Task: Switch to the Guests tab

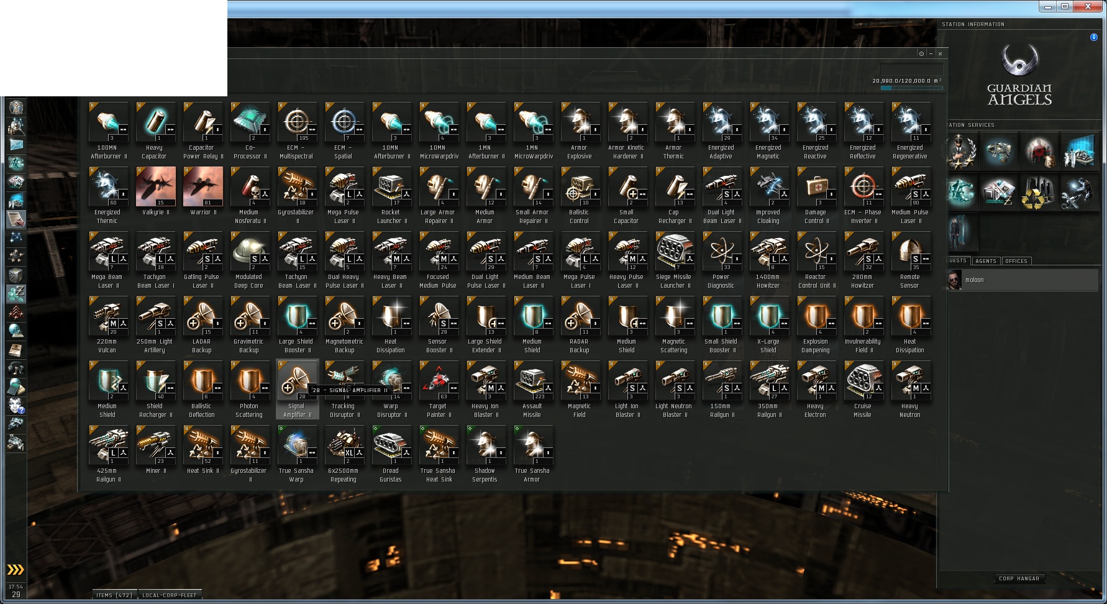Action: tap(957, 261)
